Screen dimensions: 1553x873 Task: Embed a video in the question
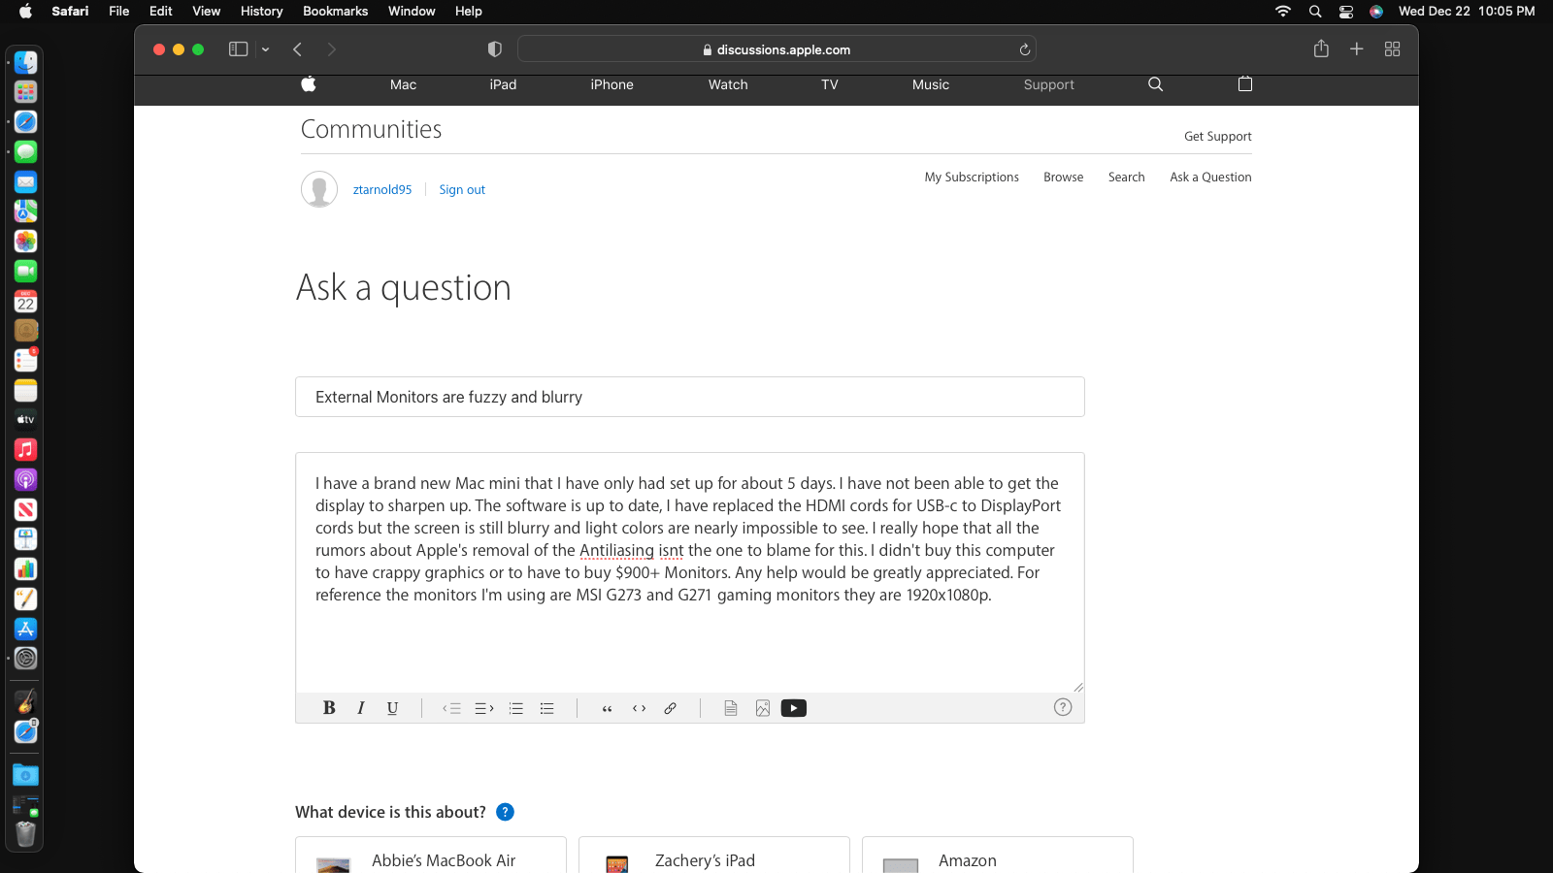(793, 708)
